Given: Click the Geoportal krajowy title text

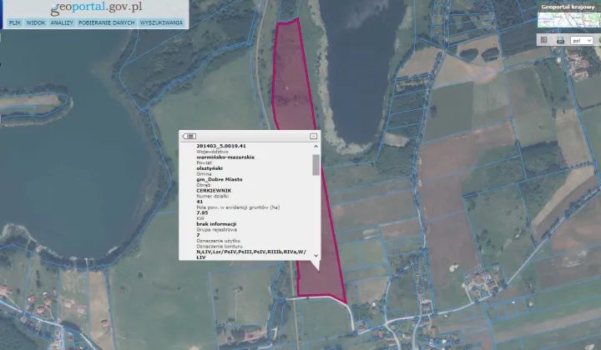Looking at the screenshot, I should click(x=568, y=7).
